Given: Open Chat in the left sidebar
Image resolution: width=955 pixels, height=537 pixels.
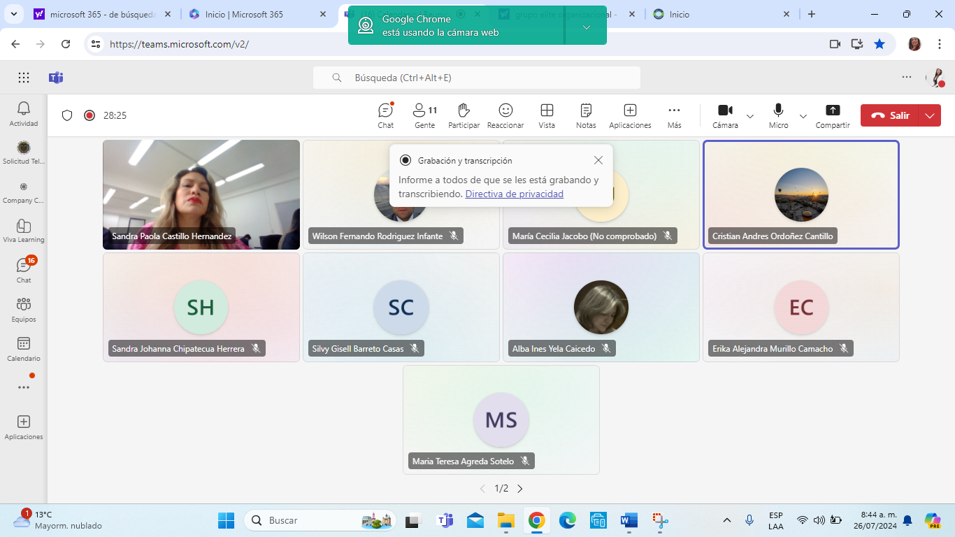Looking at the screenshot, I should click(24, 270).
